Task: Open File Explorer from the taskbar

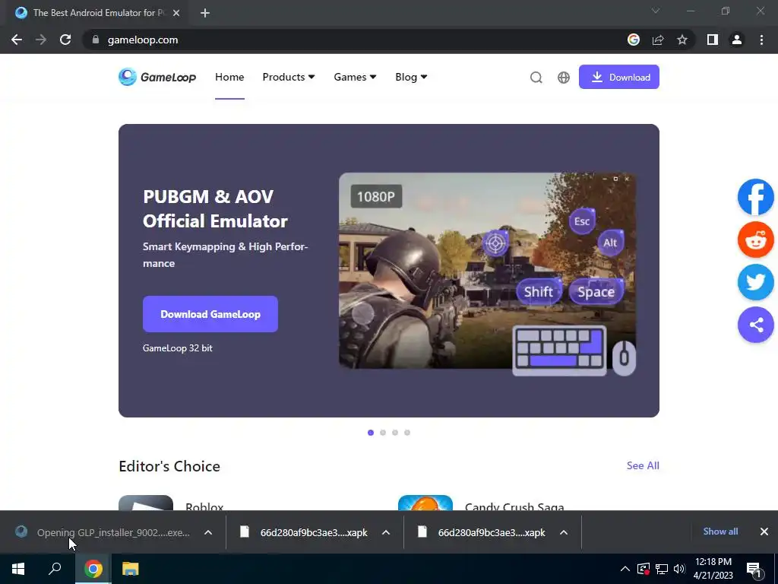Action: (x=131, y=569)
